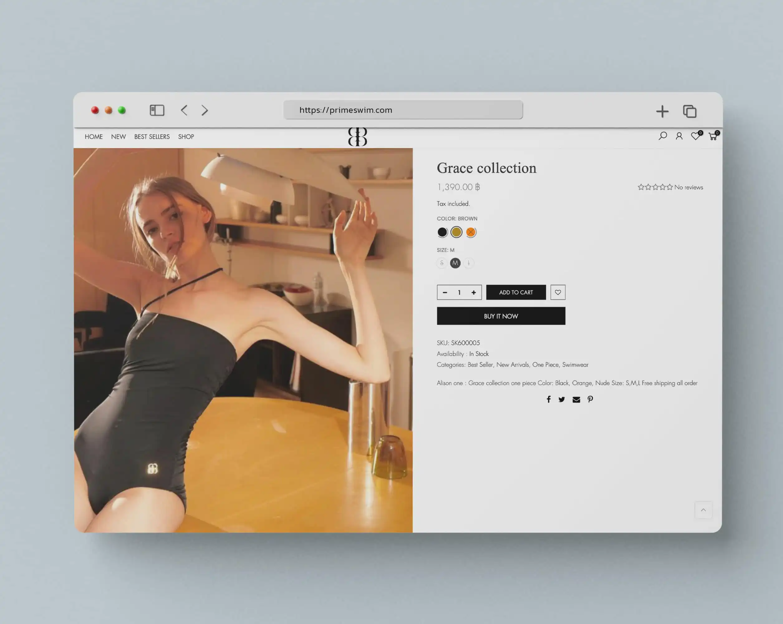The width and height of the screenshot is (783, 624).
Task: Go to the SHOP menu
Action: click(186, 137)
